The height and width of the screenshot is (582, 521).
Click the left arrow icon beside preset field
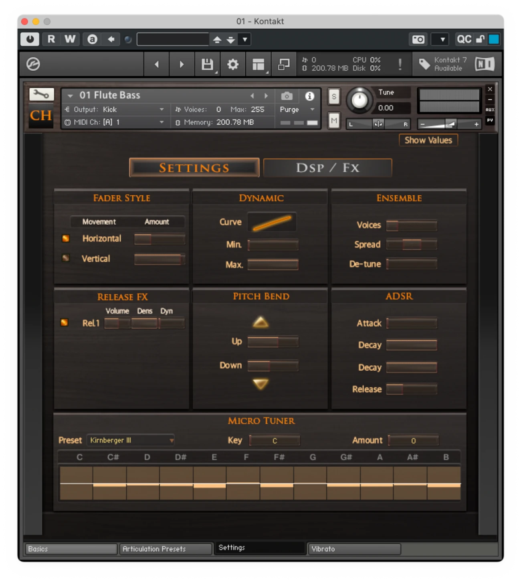click(x=111, y=39)
